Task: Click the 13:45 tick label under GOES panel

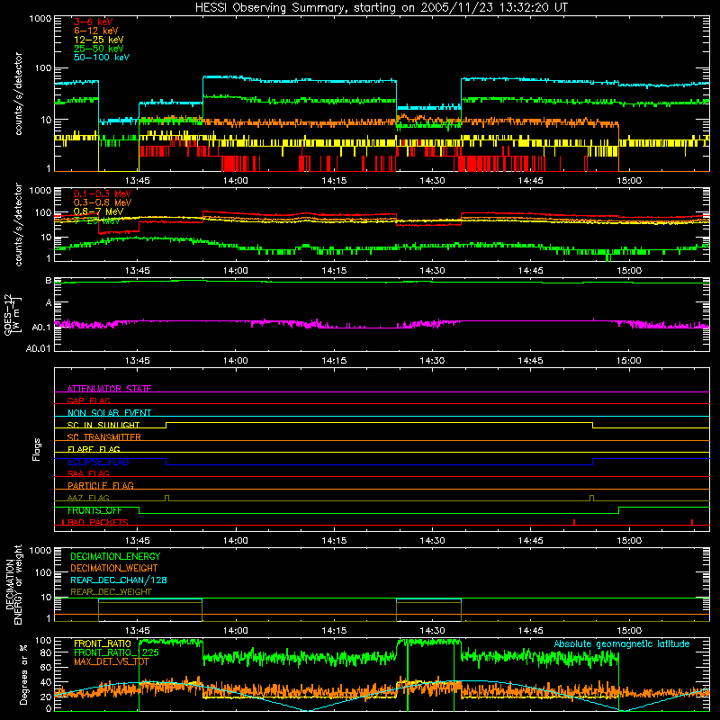Action: [x=138, y=361]
